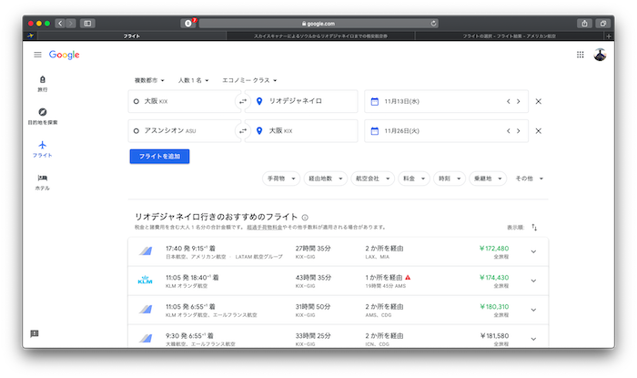The height and width of the screenshot is (378, 637).
Task: Swap アスンシオン and 大阪
Action: [x=243, y=131]
